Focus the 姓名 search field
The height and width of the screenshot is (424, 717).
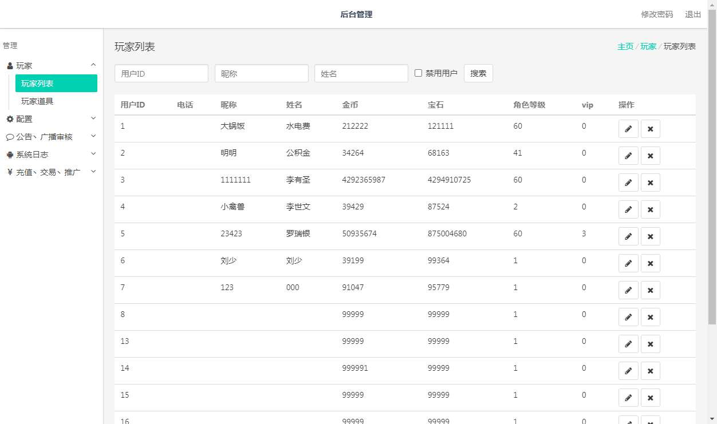tap(361, 73)
